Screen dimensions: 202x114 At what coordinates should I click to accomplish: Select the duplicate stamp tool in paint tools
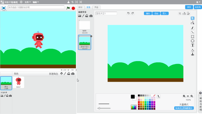(x=193, y=54)
